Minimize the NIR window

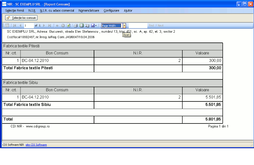[239, 4]
